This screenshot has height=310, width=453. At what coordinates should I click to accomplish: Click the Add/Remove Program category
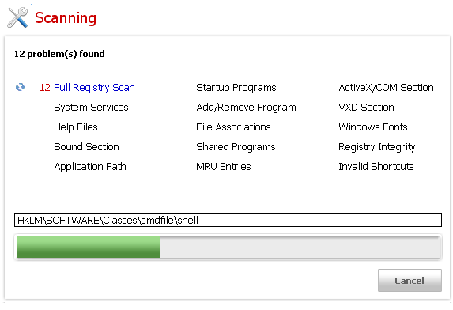click(246, 108)
